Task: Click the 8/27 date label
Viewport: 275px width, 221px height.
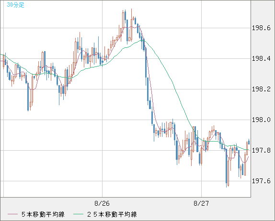Action: click(x=201, y=203)
